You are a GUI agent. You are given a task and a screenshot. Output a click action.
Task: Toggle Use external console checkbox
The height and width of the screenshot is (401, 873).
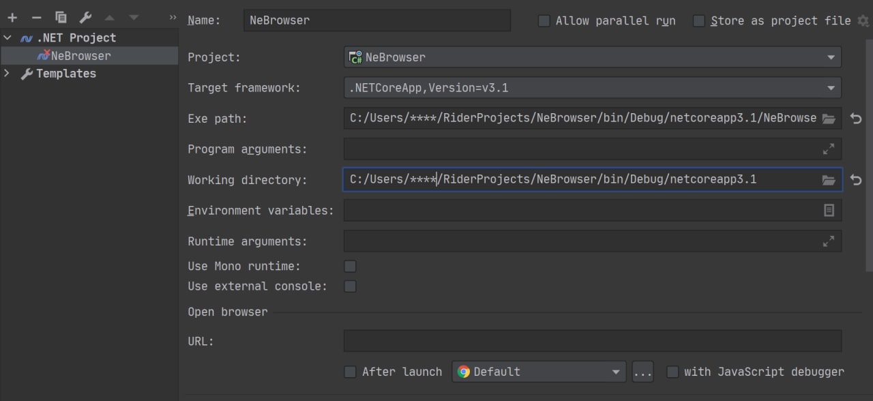coord(350,286)
